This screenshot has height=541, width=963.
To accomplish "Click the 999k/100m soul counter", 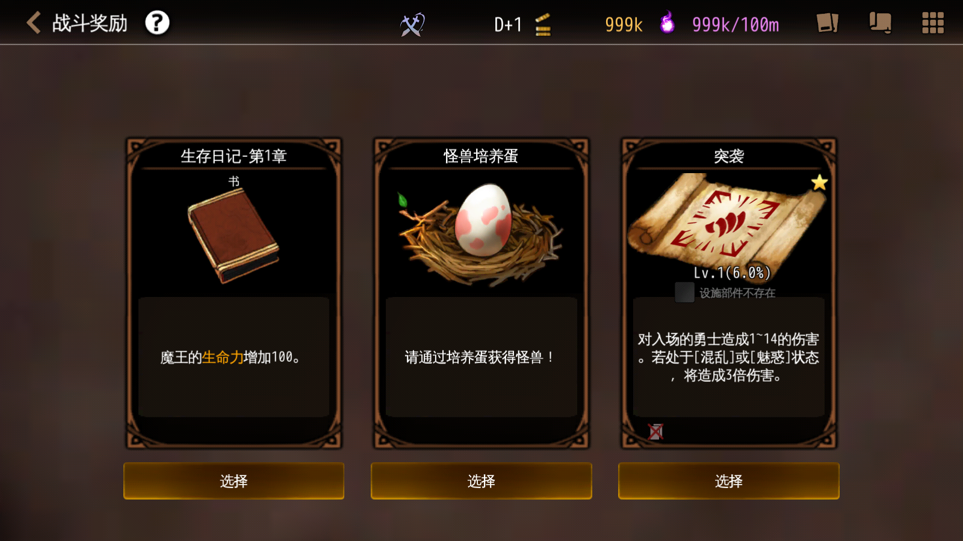I will pos(735,25).
